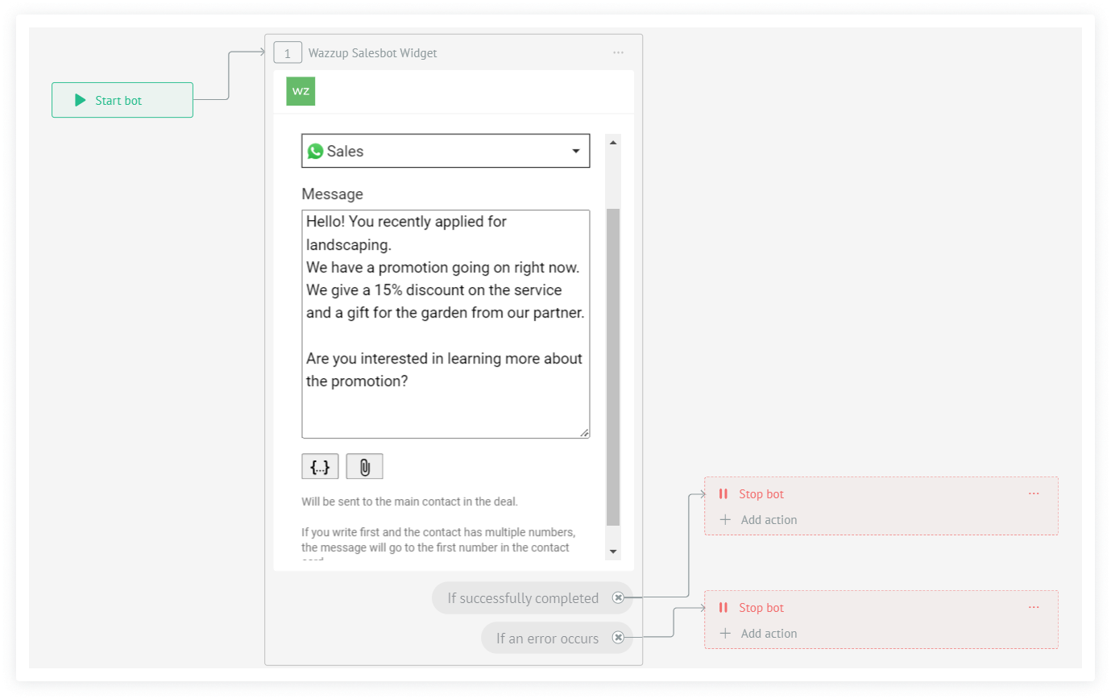Screen dimensions: 1111x699
Task: Click the Start bot block
Action: coord(122,100)
